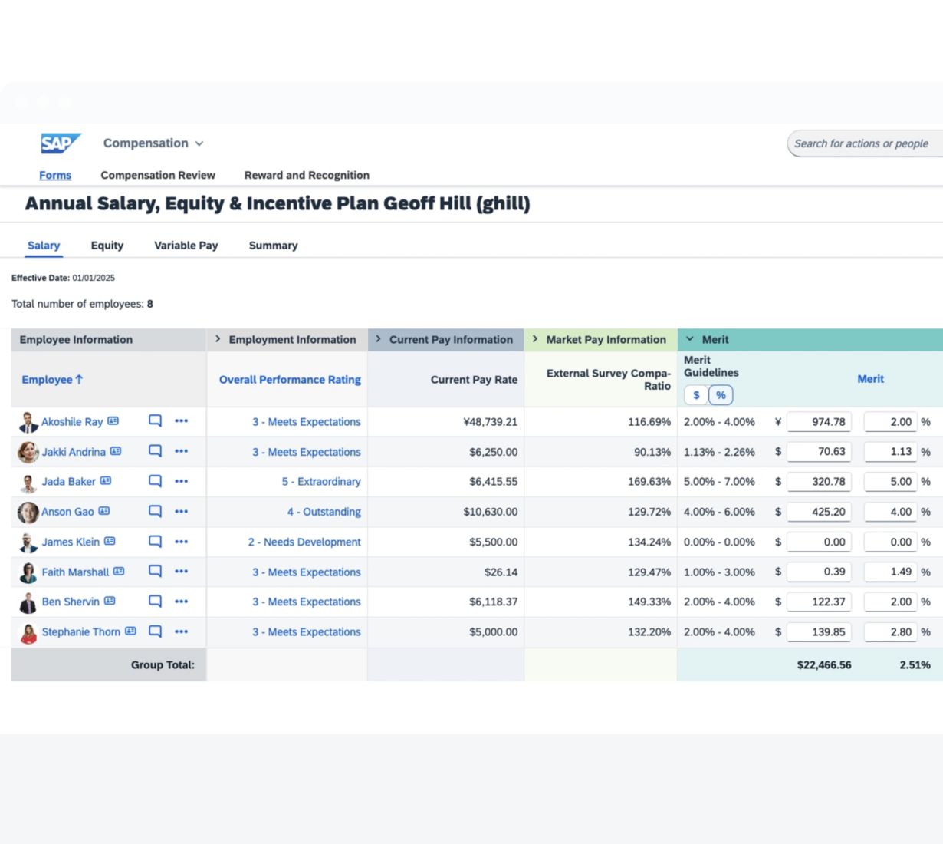The height and width of the screenshot is (844, 943).
Task: Switch merit guidelines to dollar view
Action: 696,395
